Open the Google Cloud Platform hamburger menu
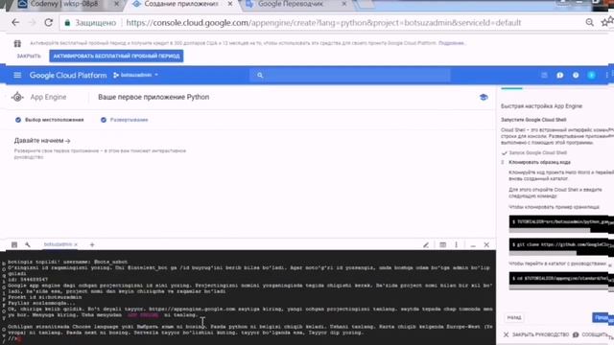Screen dimensions: 614x345 coord(17,75)
